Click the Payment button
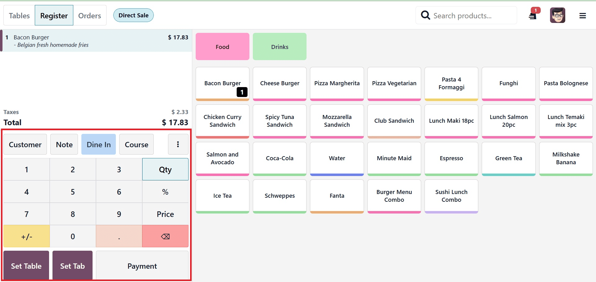Screen dimensions: 596x282 pyautogui.click(x=142, y=266)
